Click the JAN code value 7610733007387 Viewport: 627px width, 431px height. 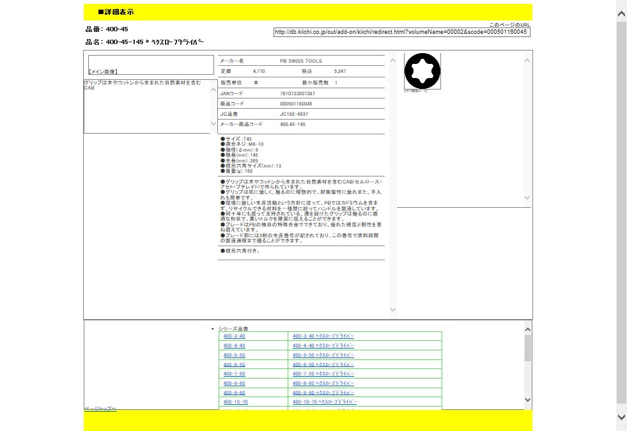coord(297,93)
